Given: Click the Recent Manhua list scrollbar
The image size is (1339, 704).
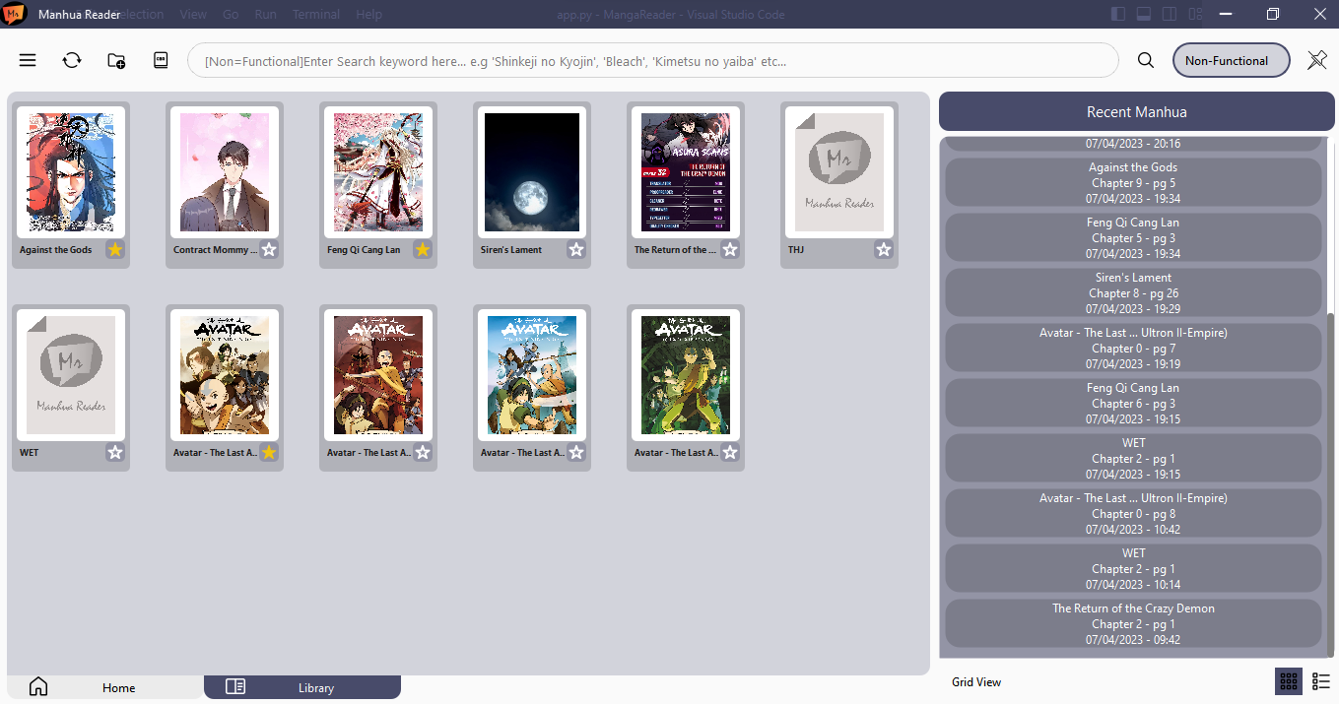Looking at the screenshot, I should point(1330,484).
